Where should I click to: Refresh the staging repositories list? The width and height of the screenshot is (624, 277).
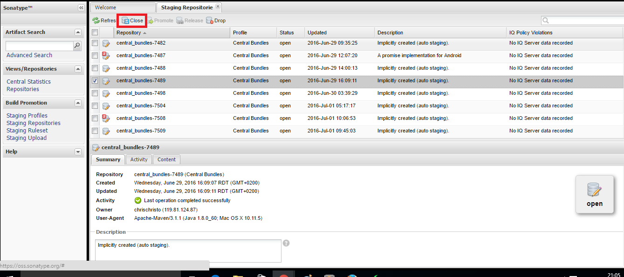tap(104, 20)
